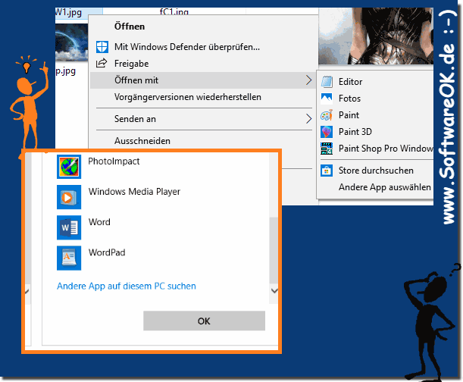Expand the Senden an submenu arrow

tap(308, 119)
